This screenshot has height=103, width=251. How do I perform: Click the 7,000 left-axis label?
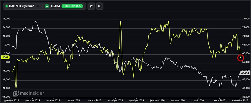7,45
